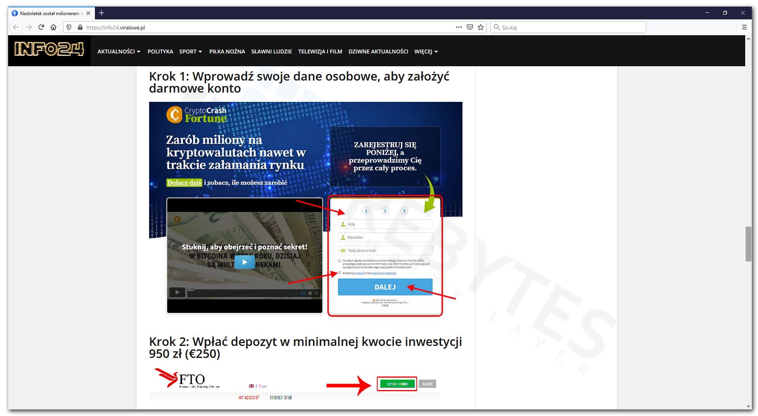Open the PIŁKA NOŻNA section

coord(227,52)
